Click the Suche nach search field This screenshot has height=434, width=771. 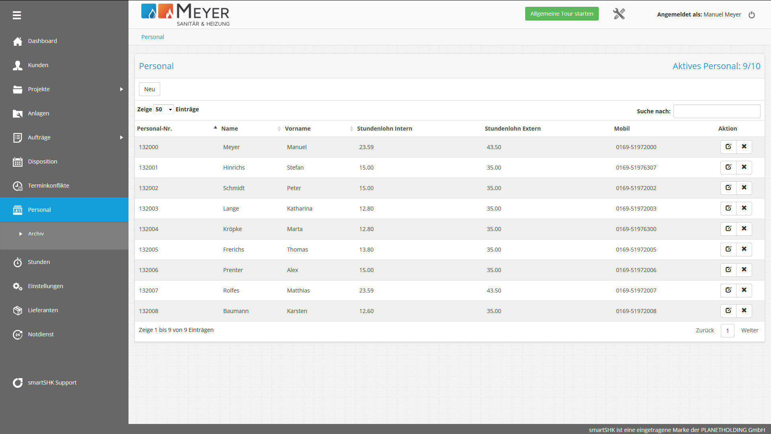coord(717,111)
